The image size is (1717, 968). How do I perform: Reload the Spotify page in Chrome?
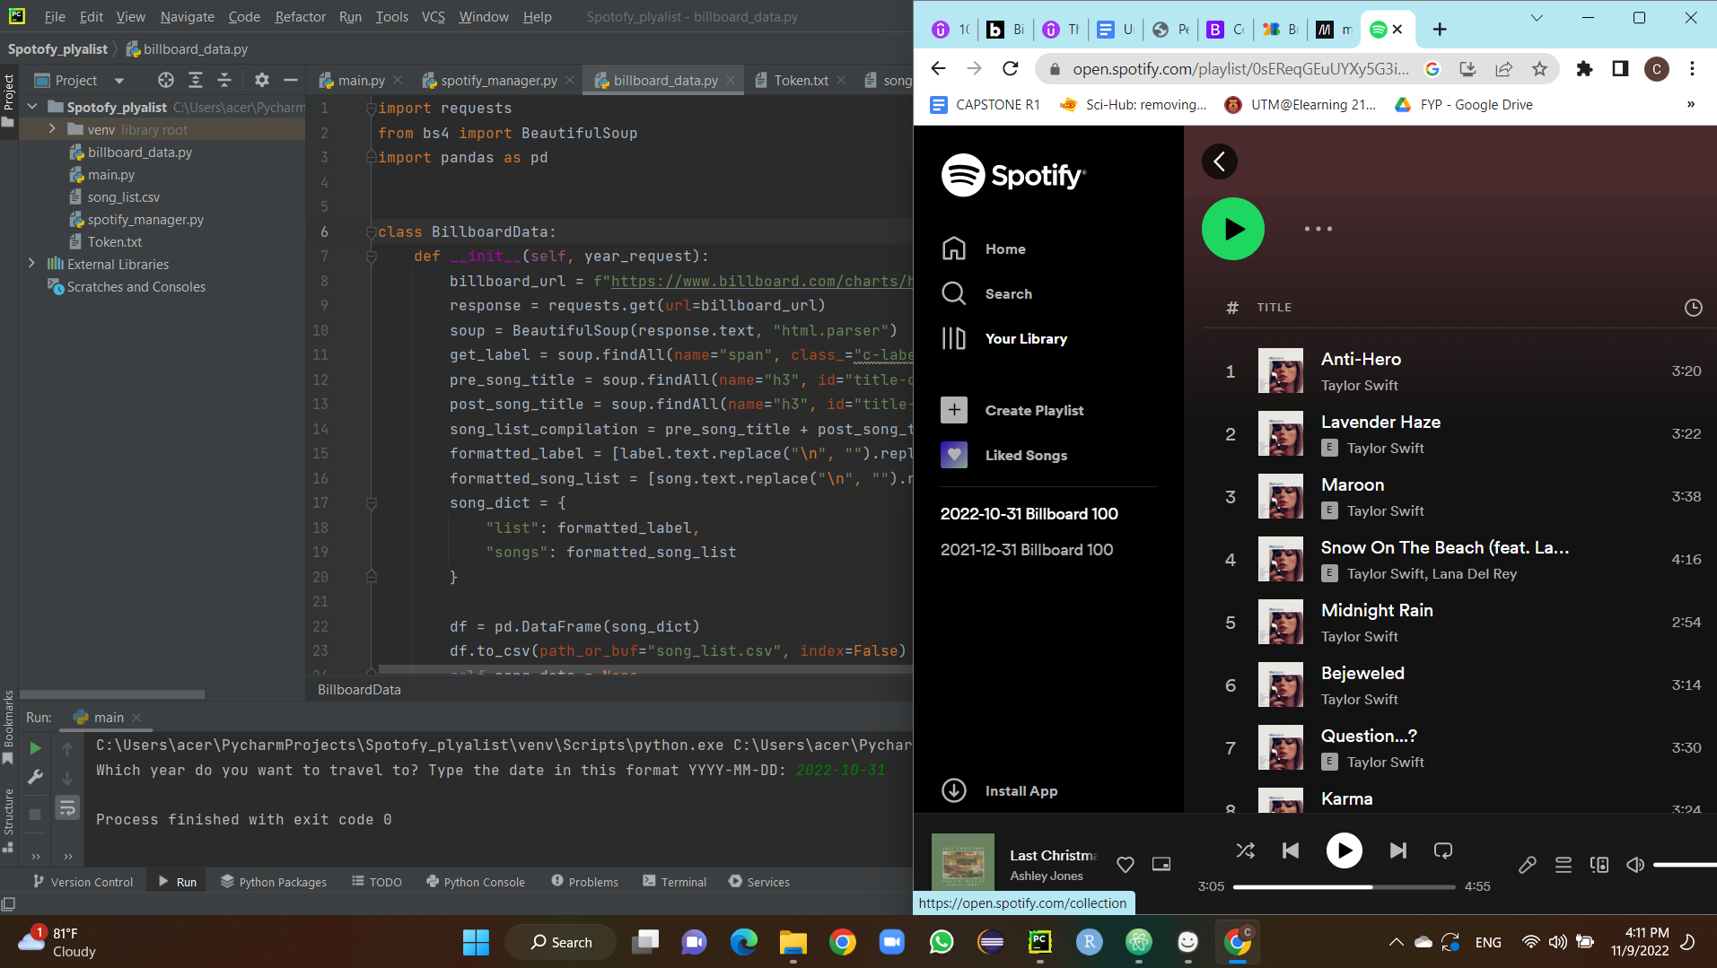tap(1011, 69)
